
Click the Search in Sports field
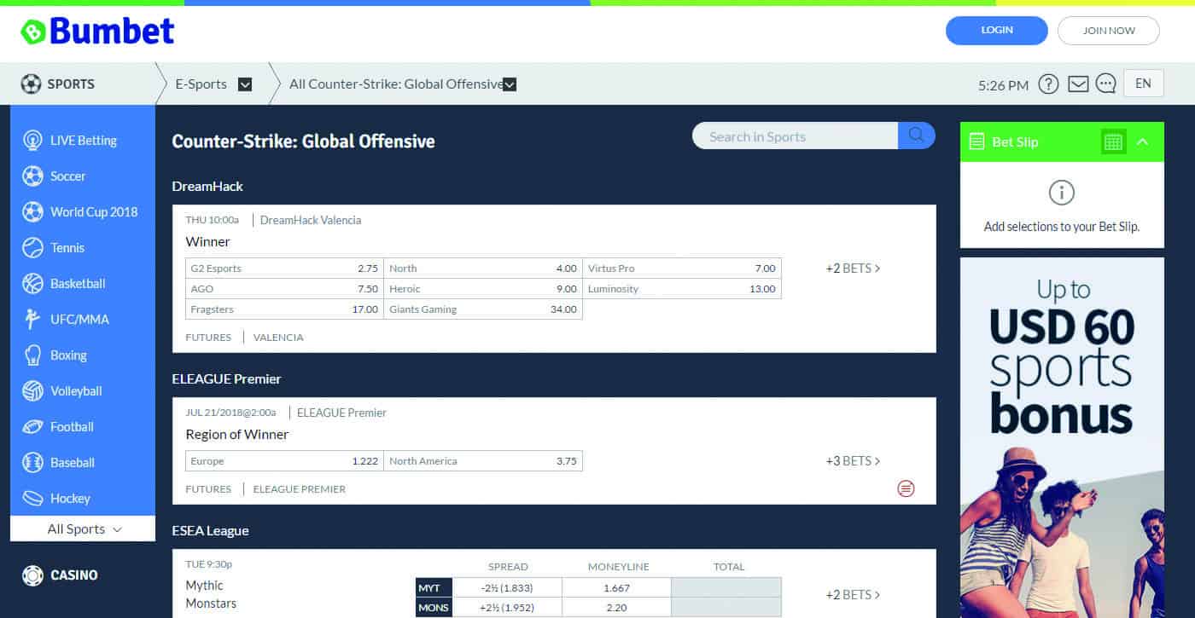[x=795, y=136]
